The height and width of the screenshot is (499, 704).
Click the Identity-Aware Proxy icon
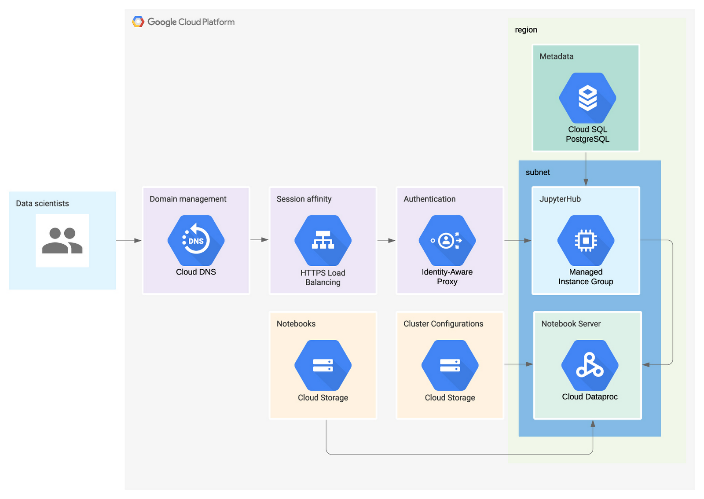pyautogui.click(x=447, y=240)
